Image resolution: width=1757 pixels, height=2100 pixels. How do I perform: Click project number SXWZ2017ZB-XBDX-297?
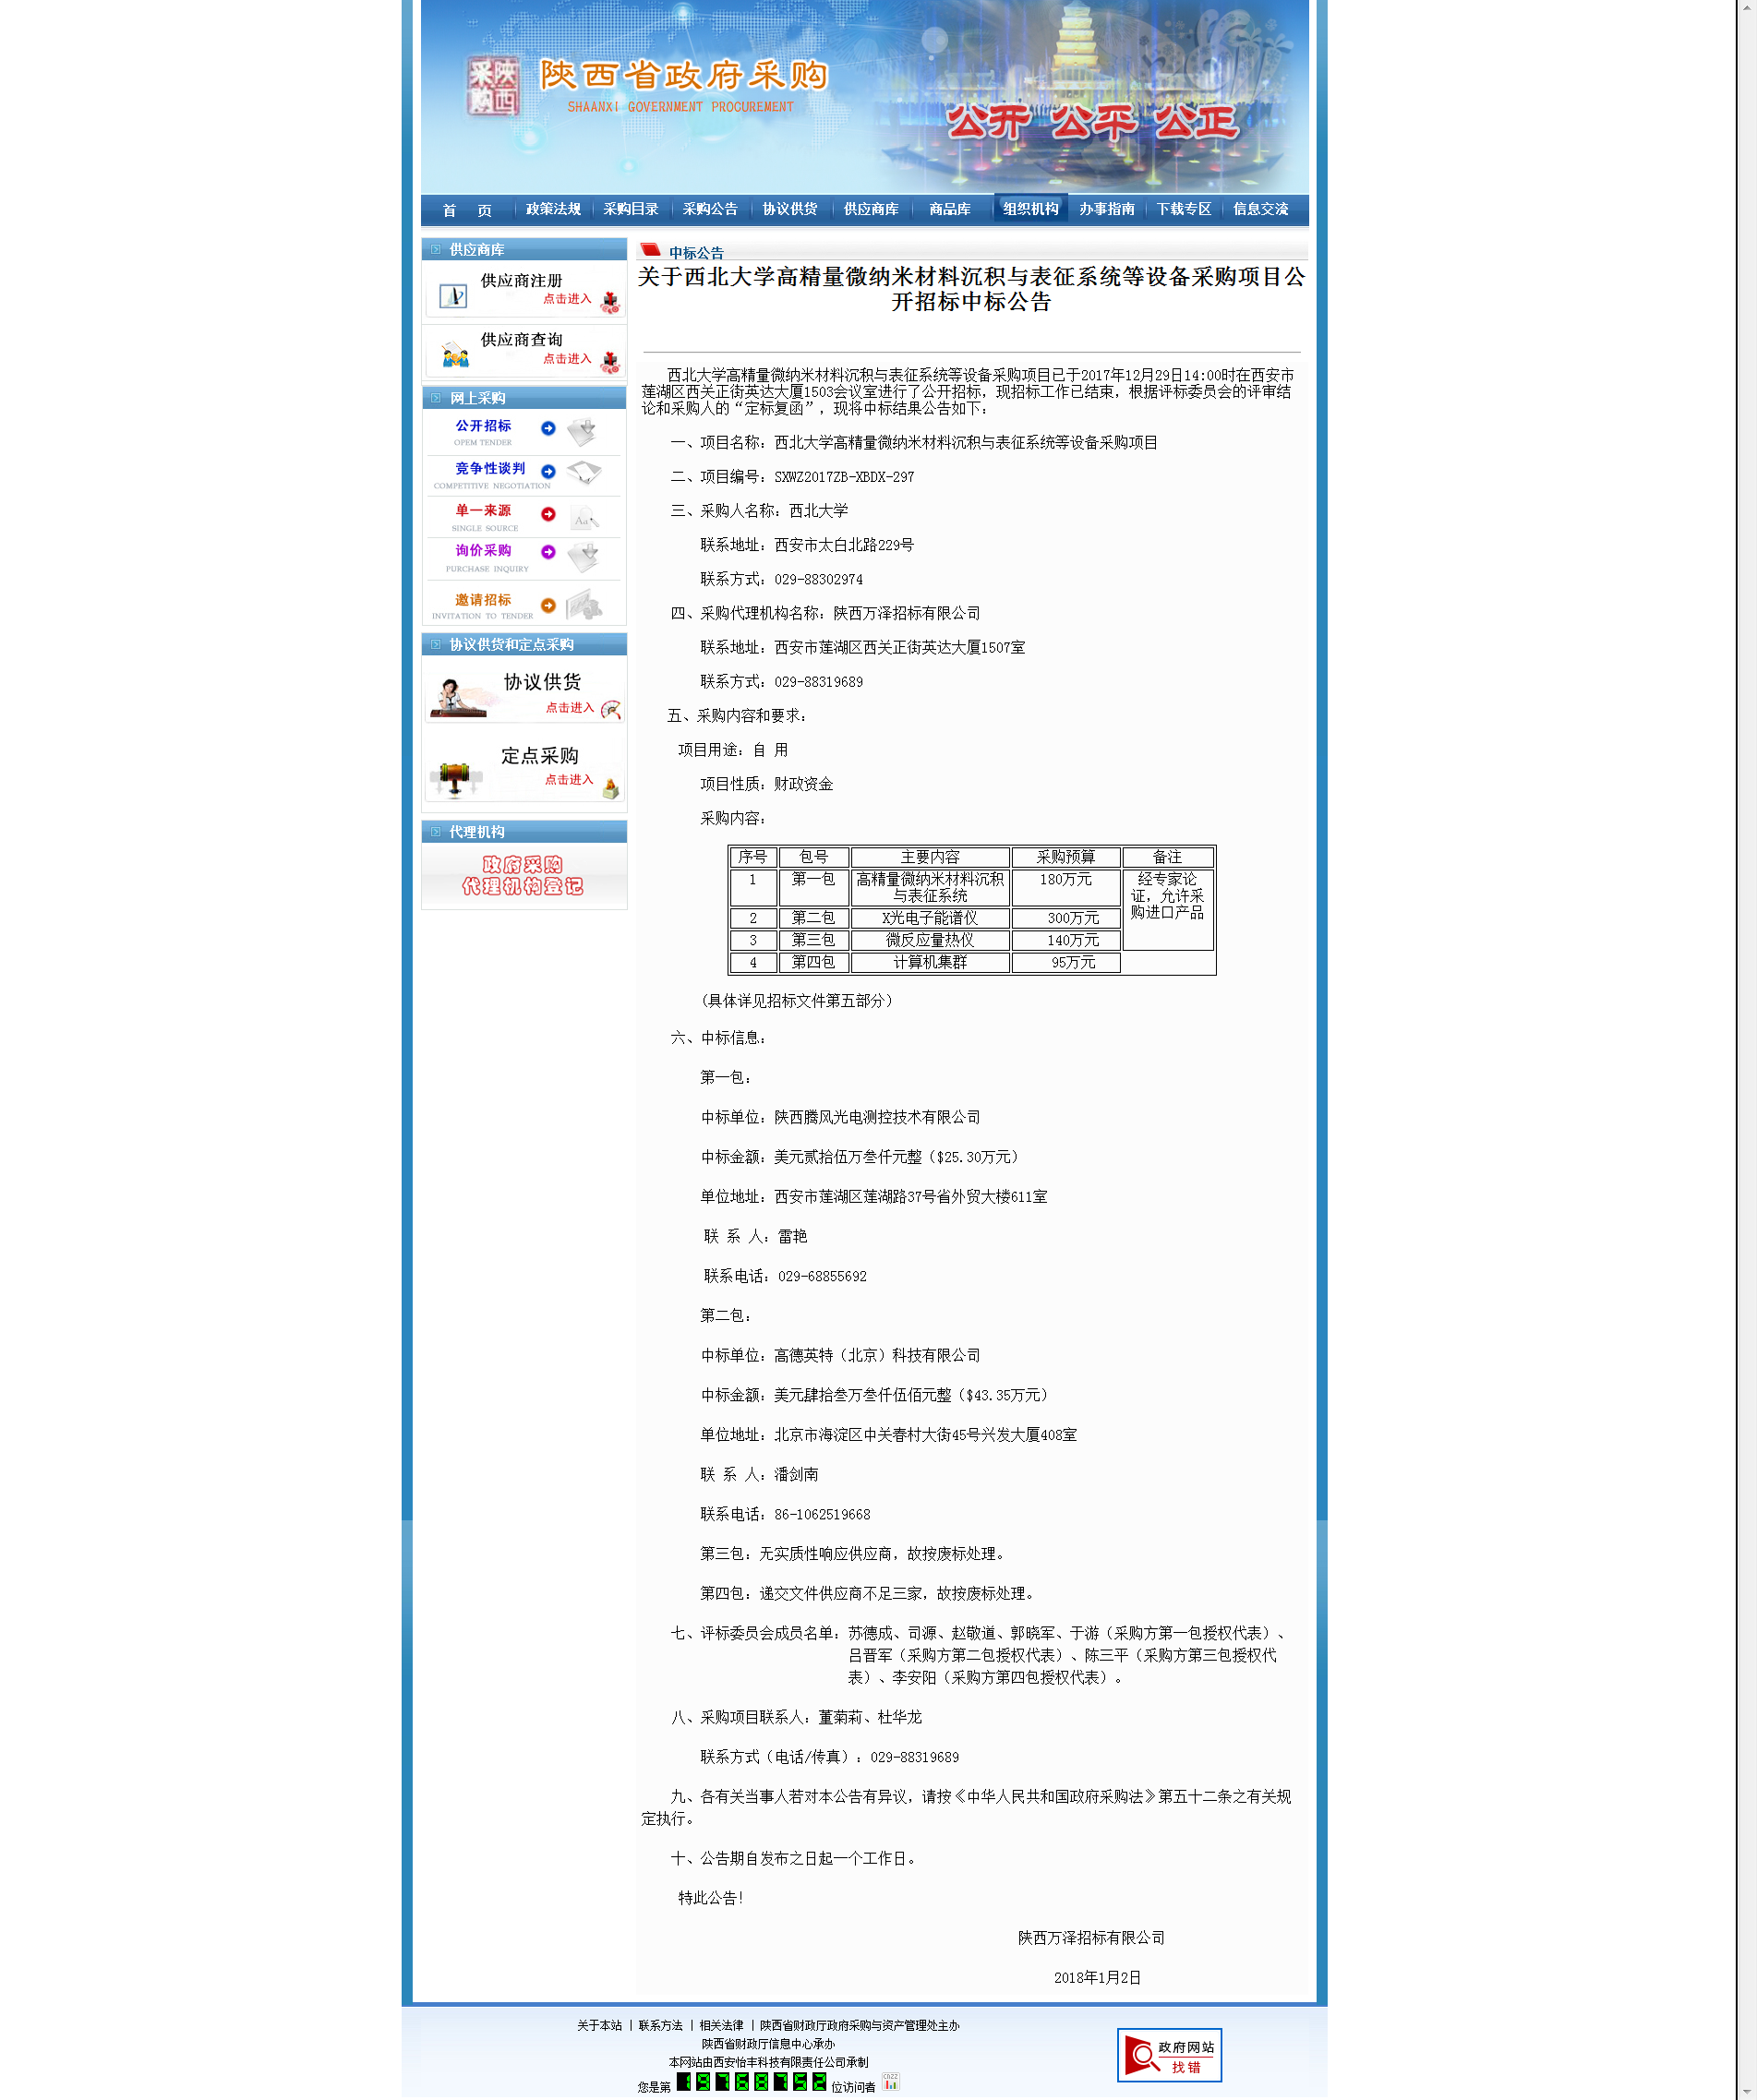(x=844, y=478)
